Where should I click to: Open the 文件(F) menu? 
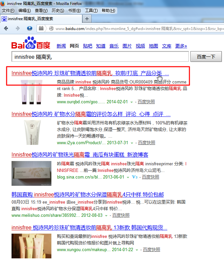(x=8, y=11)
